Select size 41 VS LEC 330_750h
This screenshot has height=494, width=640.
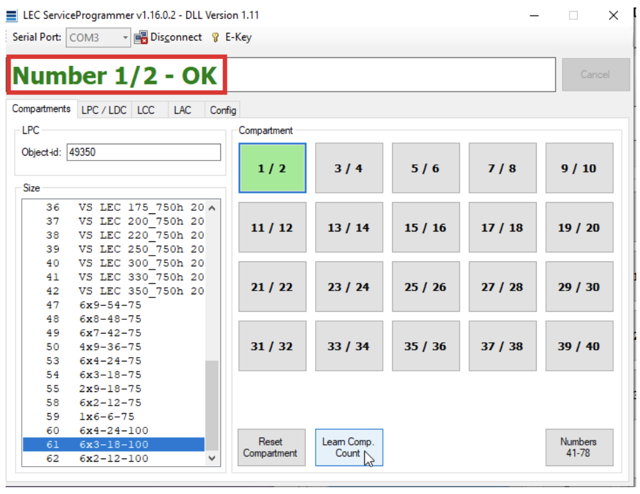(x=114, y=277)
